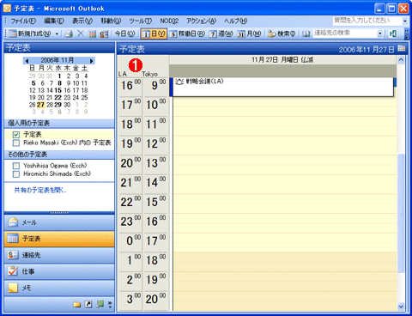Open the 戦略会議(LA) appointment
The width and height of the screenshot is (412, 316).
point(282,87)
